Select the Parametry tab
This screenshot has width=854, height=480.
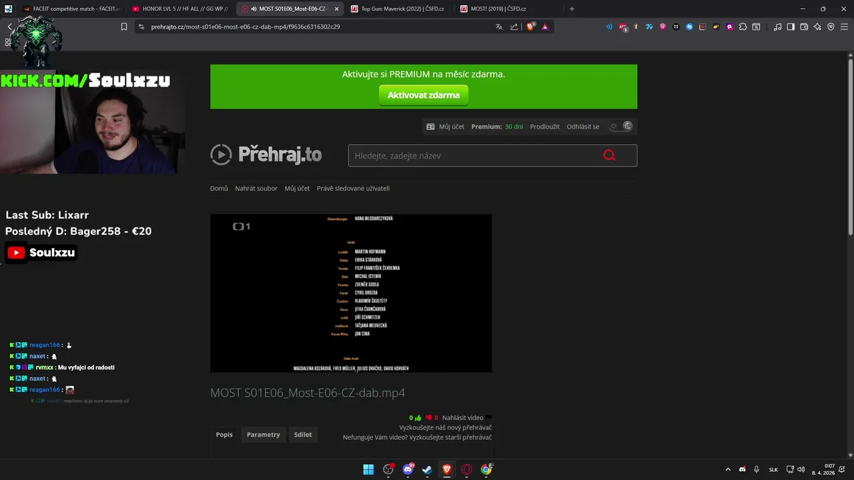264,435
